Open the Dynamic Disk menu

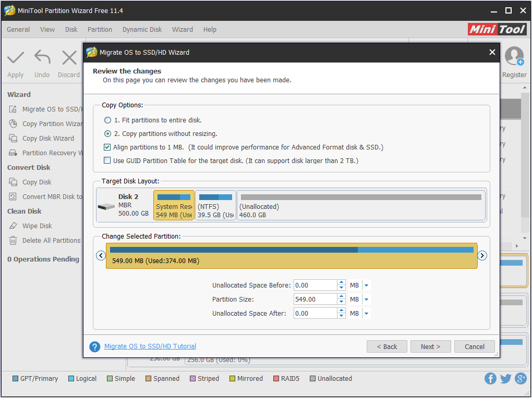(142, 30)
